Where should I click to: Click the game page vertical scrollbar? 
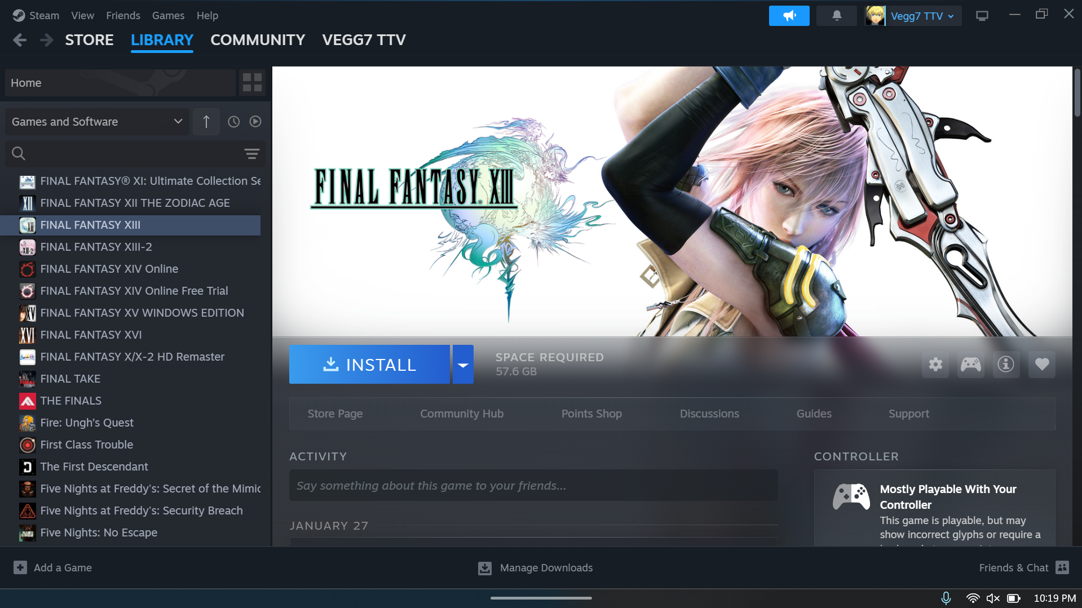tap(1077, 93)
